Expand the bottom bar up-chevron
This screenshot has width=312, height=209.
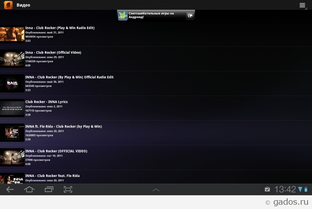coord(156,190)
